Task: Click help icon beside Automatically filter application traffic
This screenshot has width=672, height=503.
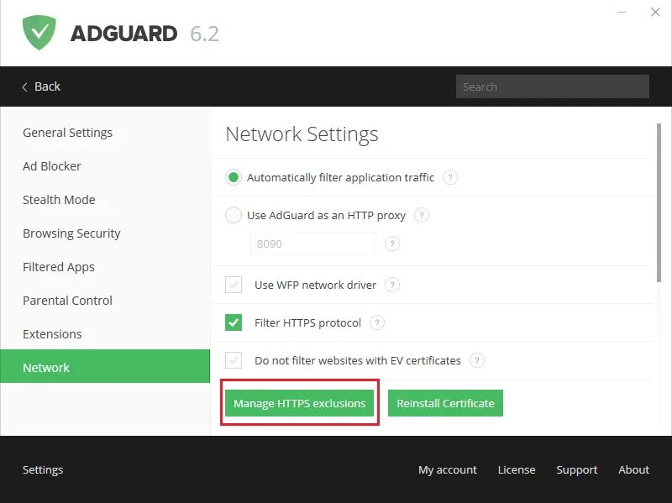Action: click(450, 177)
